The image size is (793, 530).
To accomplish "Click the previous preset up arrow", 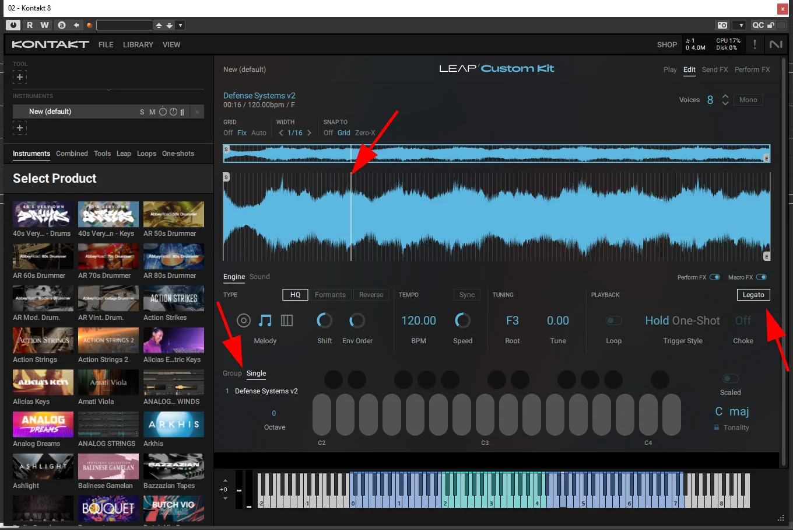I will pos(159,25).
